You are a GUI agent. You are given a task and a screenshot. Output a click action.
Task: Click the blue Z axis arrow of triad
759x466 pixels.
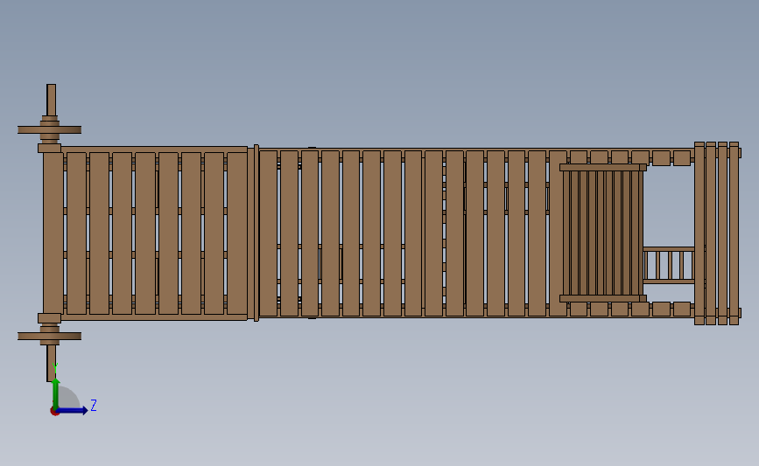coord(72,410)
